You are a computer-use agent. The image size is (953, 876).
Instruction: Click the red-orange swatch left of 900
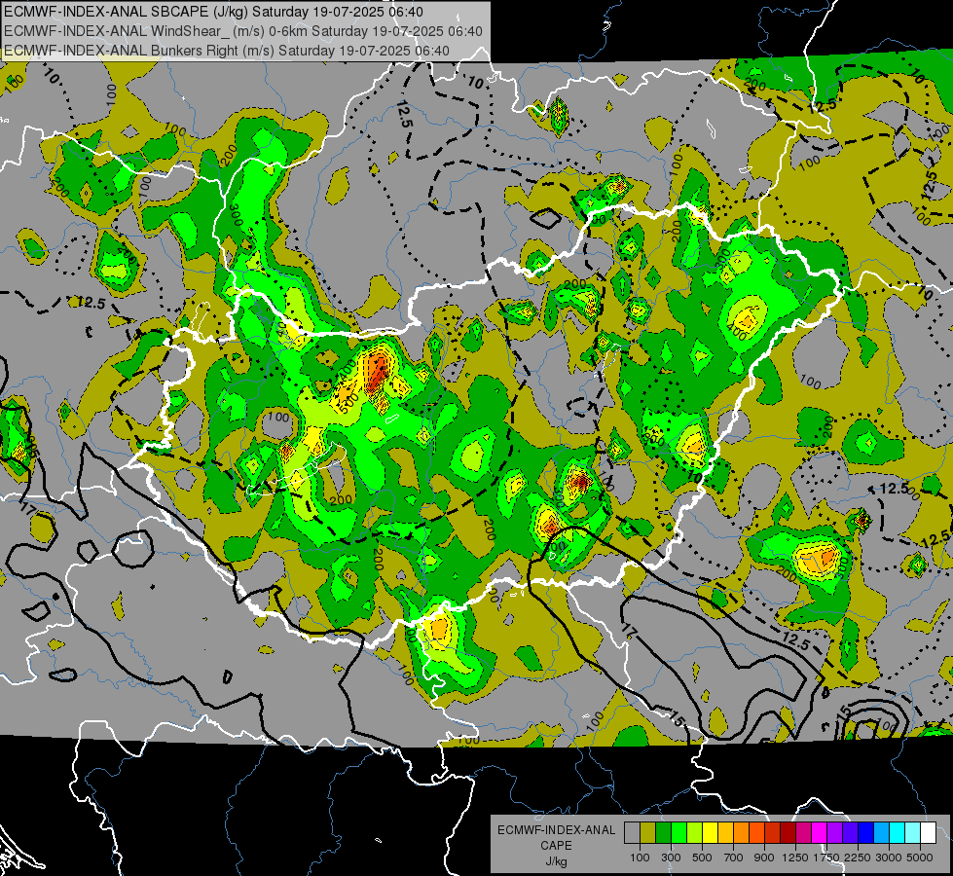(756, 832)
